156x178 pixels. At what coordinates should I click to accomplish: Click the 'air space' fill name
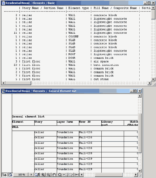(101, 62)
